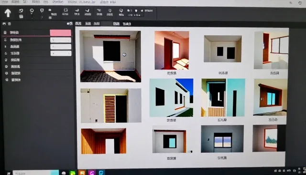Select the thumbnail with striped wooden shutter door

(111, 106)
